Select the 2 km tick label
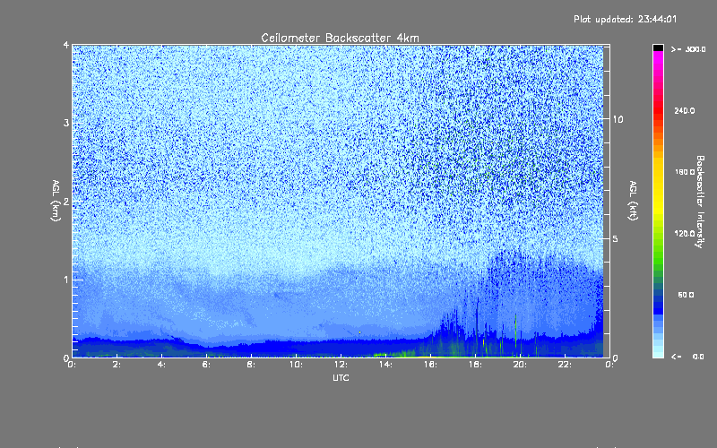Viewport: 717px width, 448px height. pyautogui.click(x=66, y=202)
